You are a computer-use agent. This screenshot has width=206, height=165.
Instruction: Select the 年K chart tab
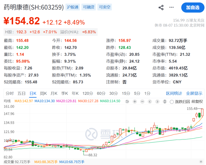(x=75, y=94)
